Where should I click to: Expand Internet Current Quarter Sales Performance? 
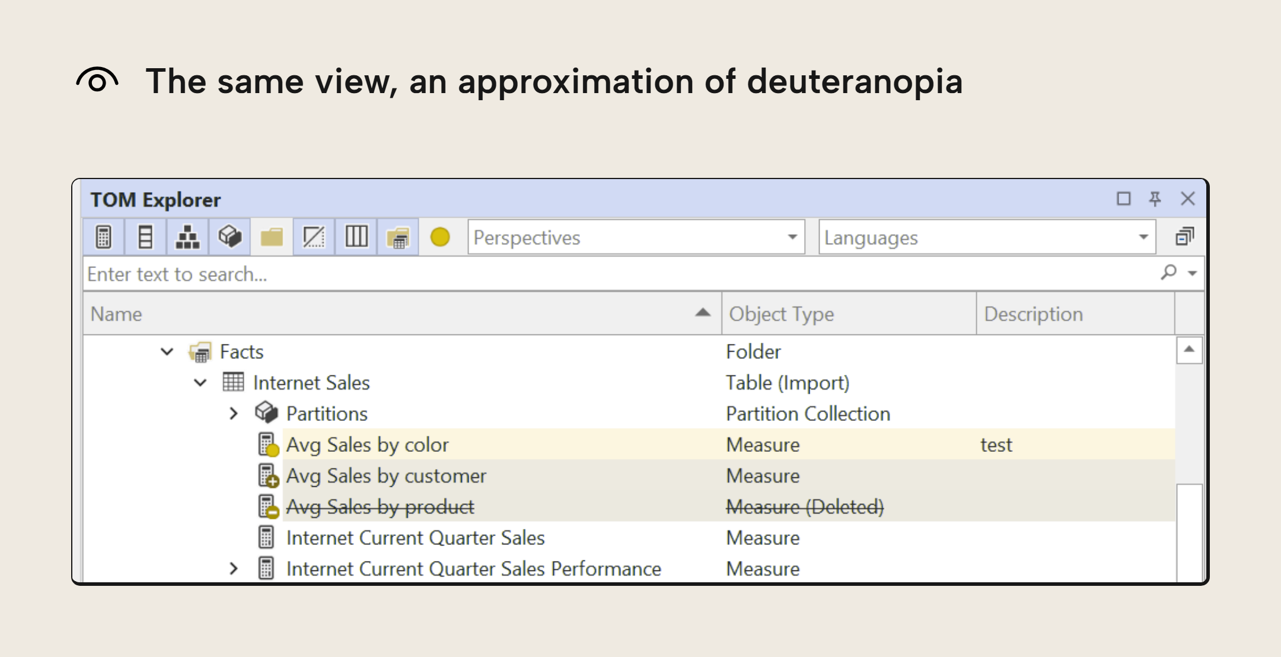point(234,569)
